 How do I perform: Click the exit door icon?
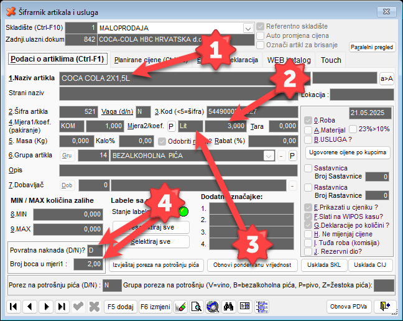pos(385,306)
